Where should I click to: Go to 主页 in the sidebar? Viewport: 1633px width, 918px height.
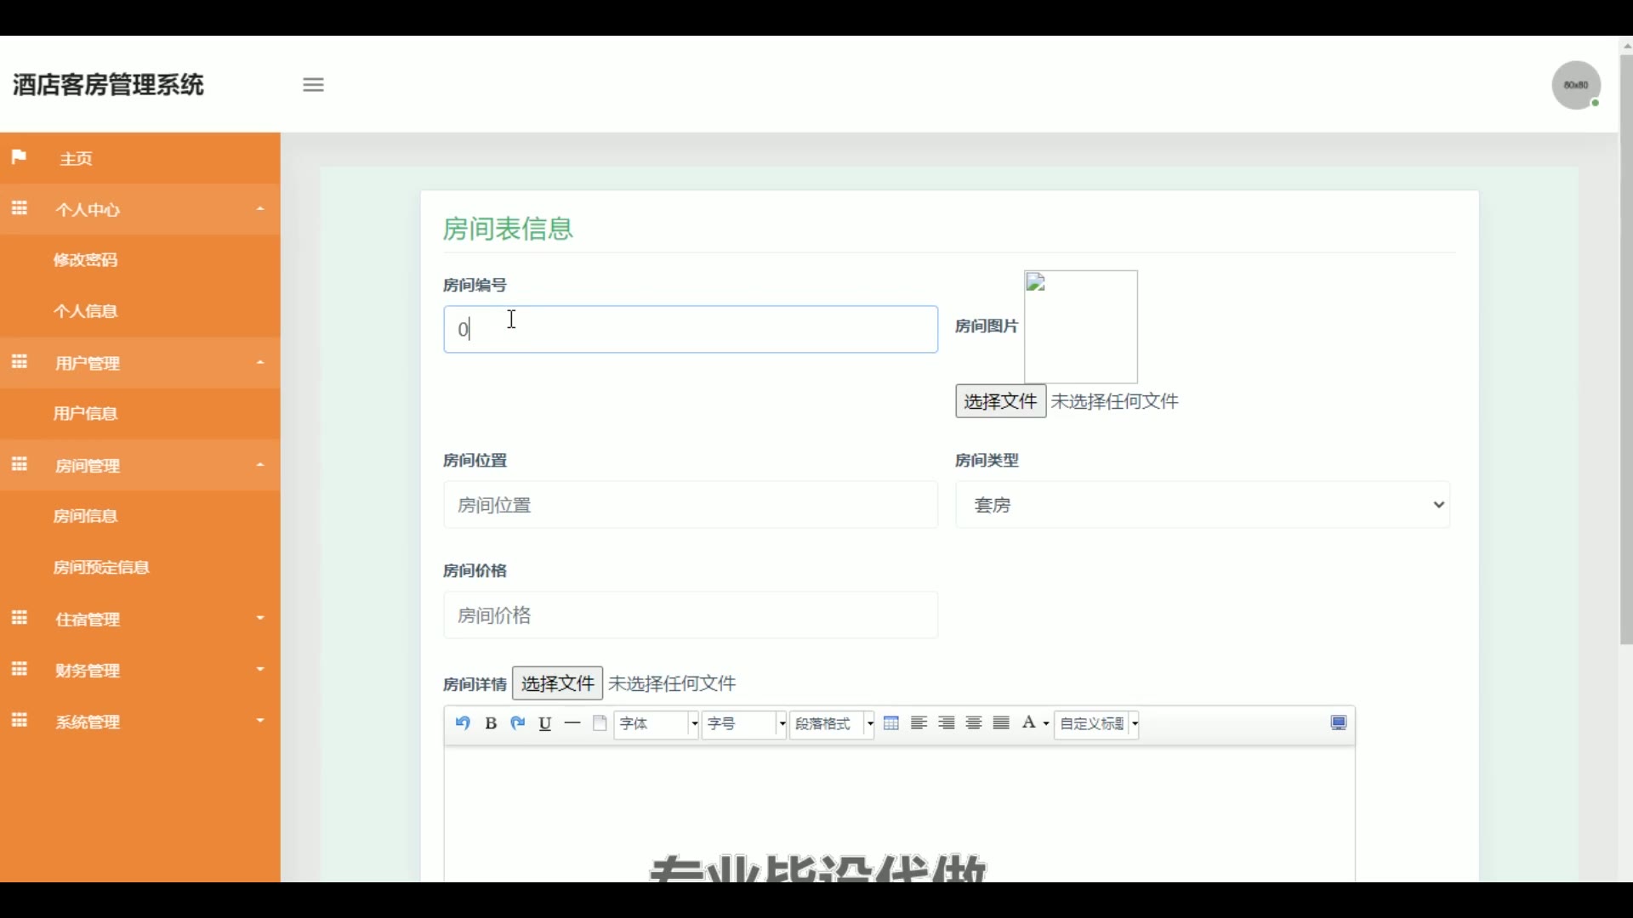[76, 159]
